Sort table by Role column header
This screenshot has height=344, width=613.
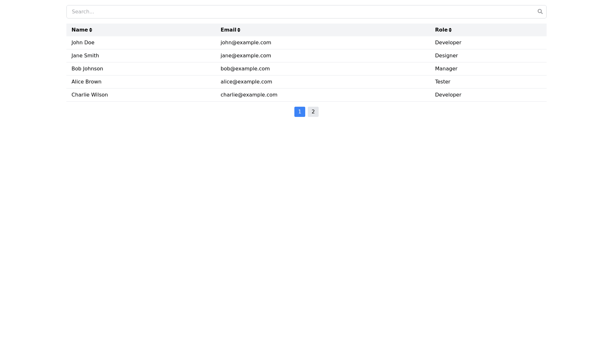(x=441, y=30)
